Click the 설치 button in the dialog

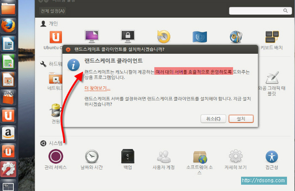click(241, 119)
